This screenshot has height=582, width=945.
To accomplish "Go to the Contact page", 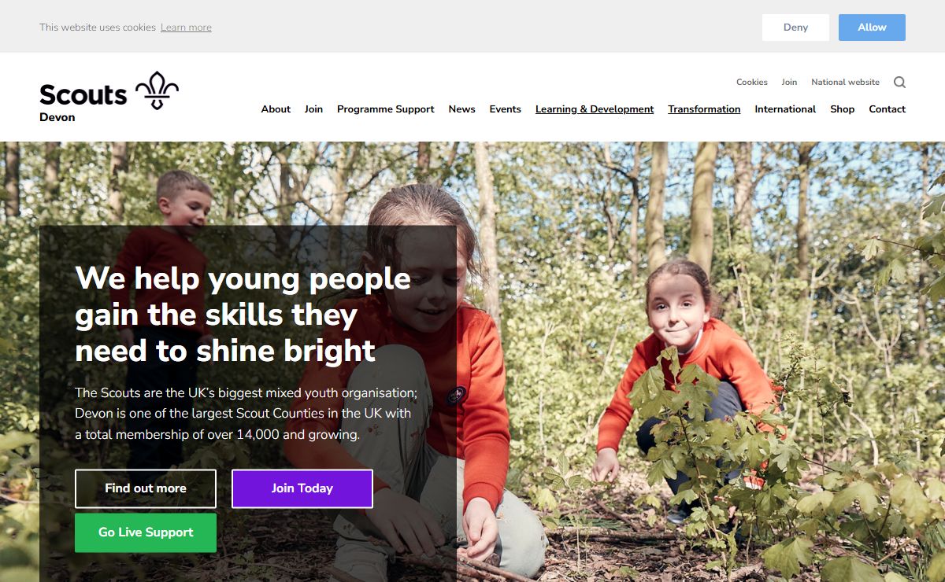I will (x=887, y=109).
